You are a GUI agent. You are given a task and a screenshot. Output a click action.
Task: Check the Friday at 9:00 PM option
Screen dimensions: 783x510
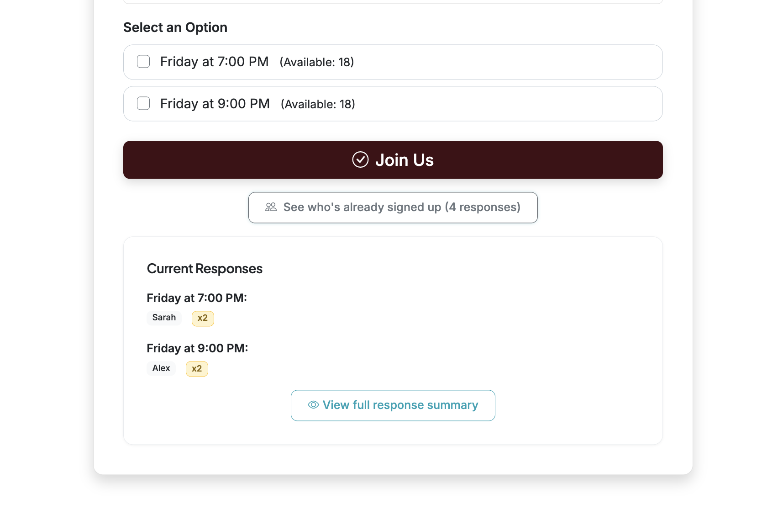[143, 103]
